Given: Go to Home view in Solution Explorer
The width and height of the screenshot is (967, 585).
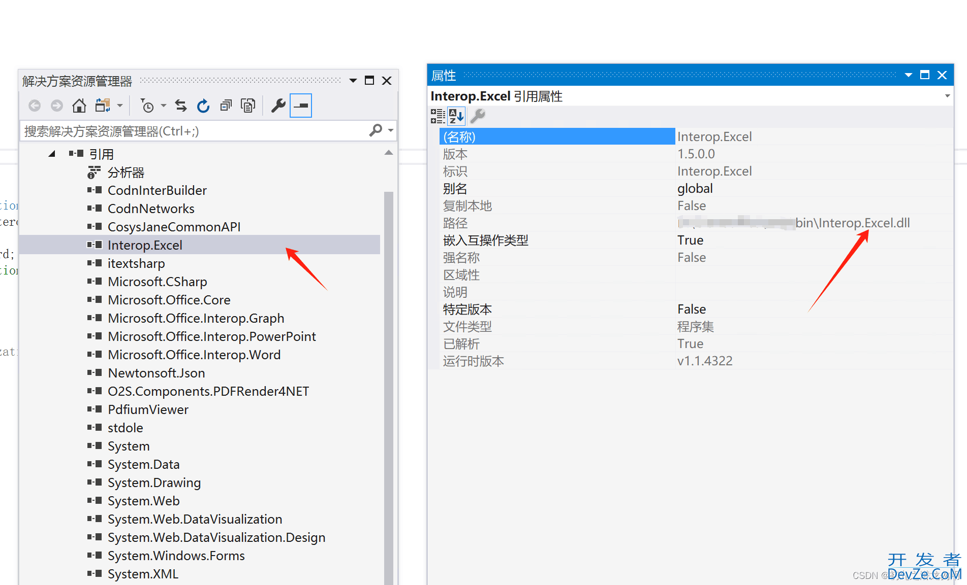Looking at the screenshot, I should point(79,106).
